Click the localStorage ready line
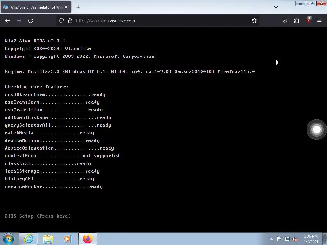 [x=52, y=171]
